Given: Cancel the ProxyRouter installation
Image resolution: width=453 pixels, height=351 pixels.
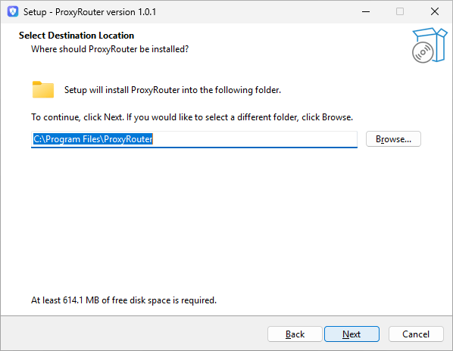Looking at the screenshot, I should 416,334.
